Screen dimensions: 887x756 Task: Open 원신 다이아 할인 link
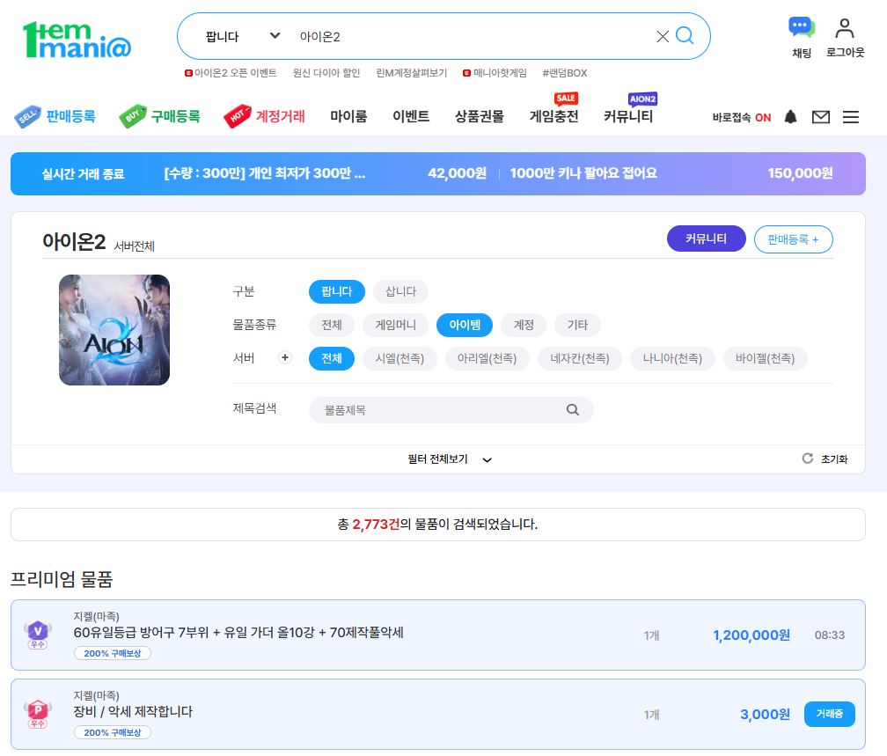click(326, 73)
